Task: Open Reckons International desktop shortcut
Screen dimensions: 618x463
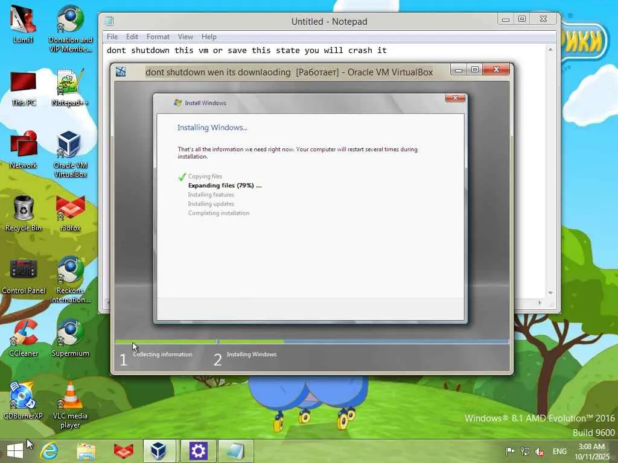Action: click(x=70, y=280)
